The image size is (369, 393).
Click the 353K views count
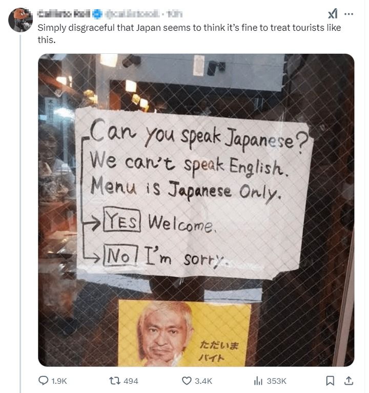coord(276,381)
